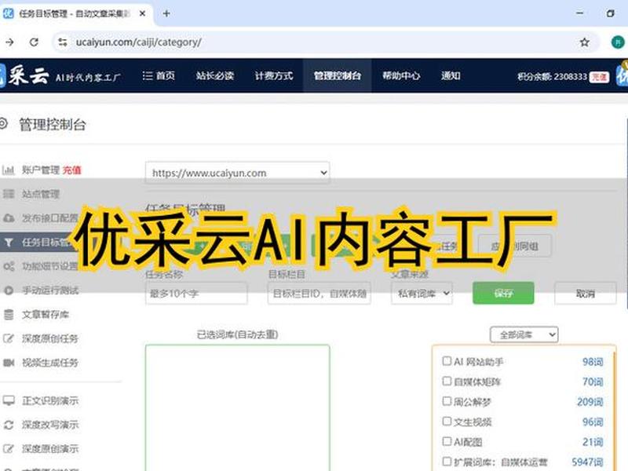
Task: Open 站长必读 menu item
Action: point(215,75)
